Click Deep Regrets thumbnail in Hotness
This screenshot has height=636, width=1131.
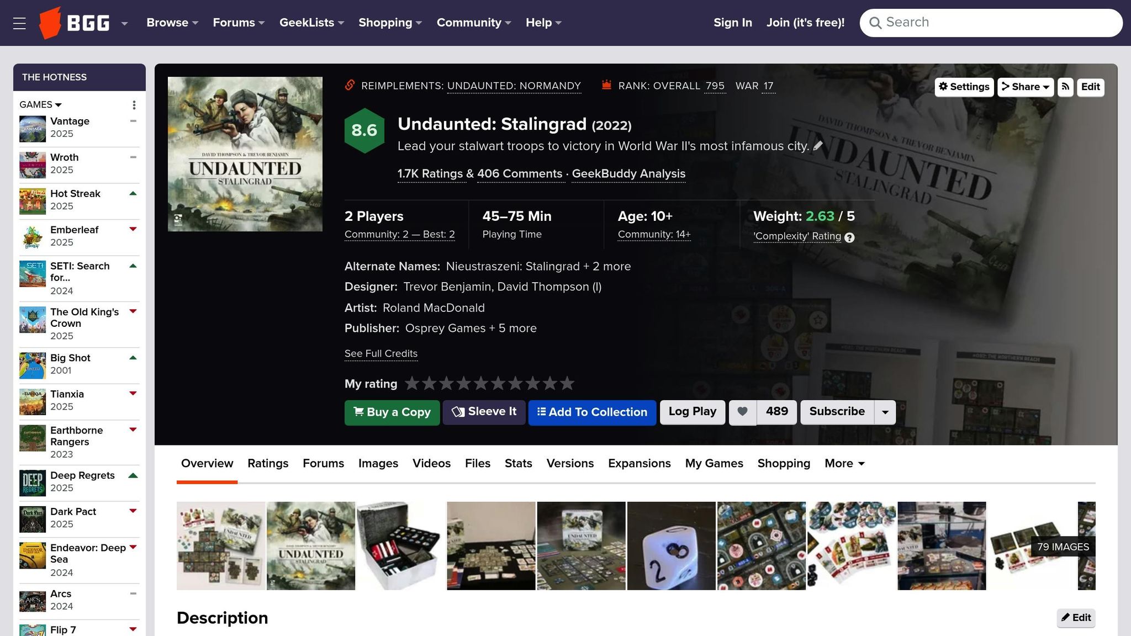point(33,483)
